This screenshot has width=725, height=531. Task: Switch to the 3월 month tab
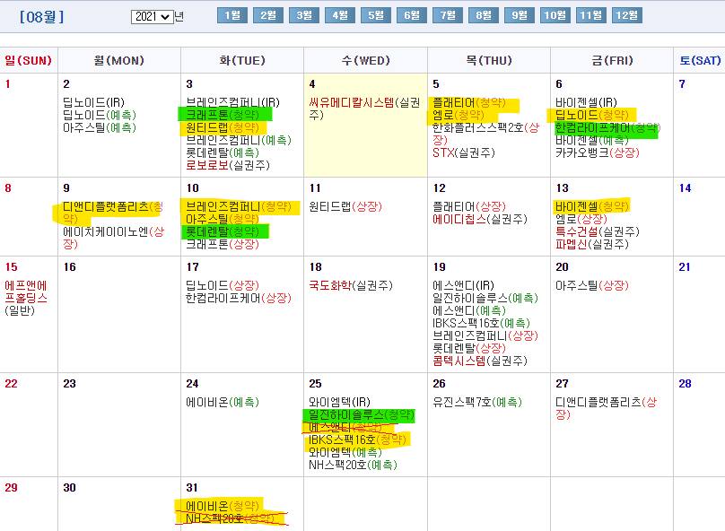click(x=304, y=15)
